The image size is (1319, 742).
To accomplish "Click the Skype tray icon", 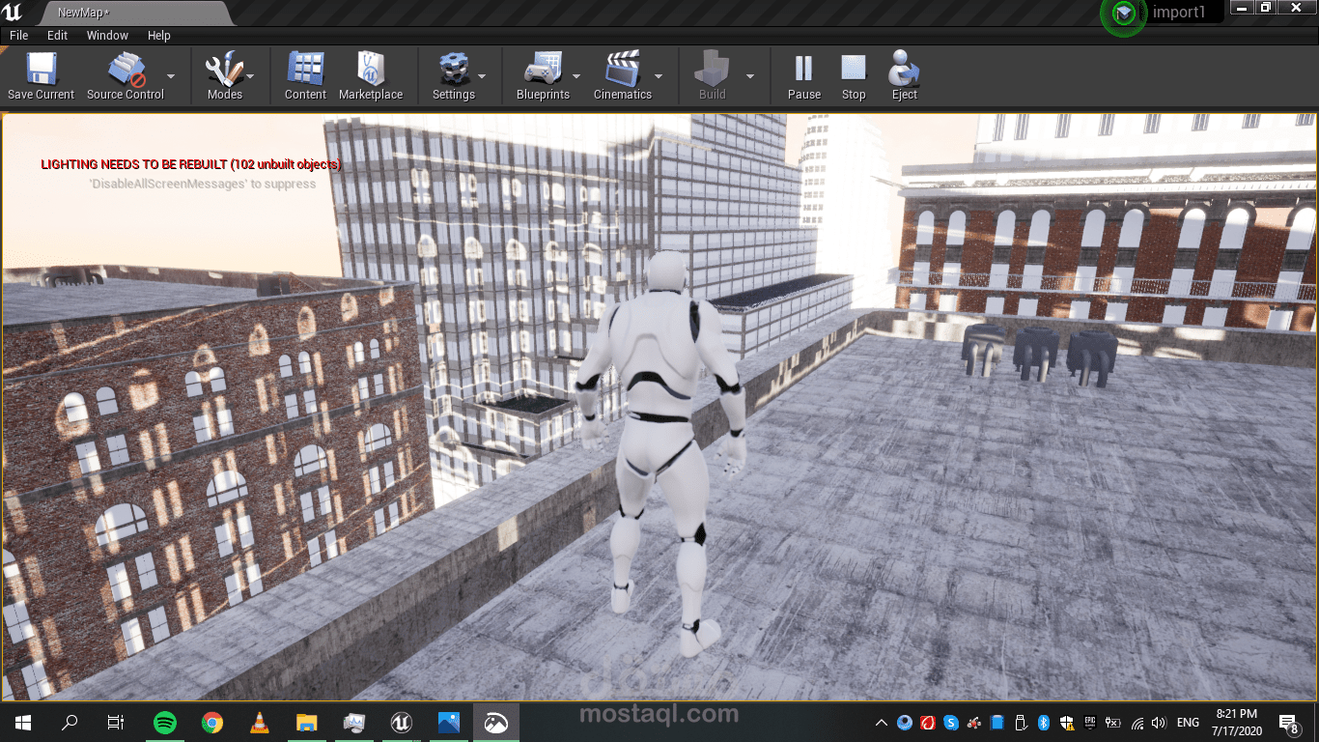I will tap(951, 723).
